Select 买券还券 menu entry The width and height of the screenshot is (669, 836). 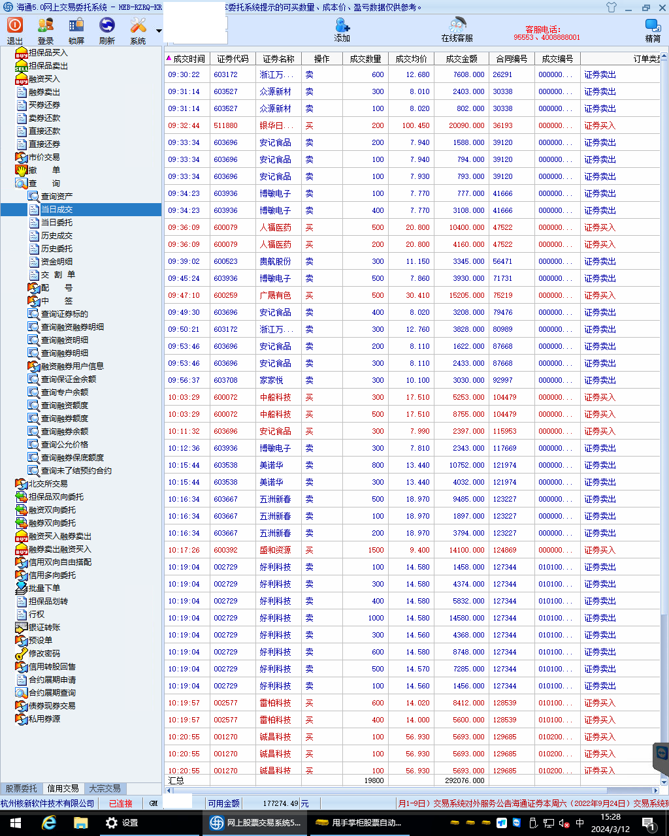[x=44, y=104]
